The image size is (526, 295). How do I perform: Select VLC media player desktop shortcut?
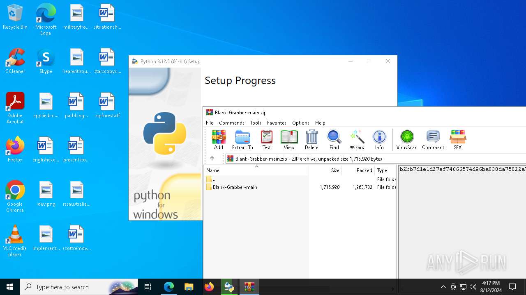click(x=15, y=241)
